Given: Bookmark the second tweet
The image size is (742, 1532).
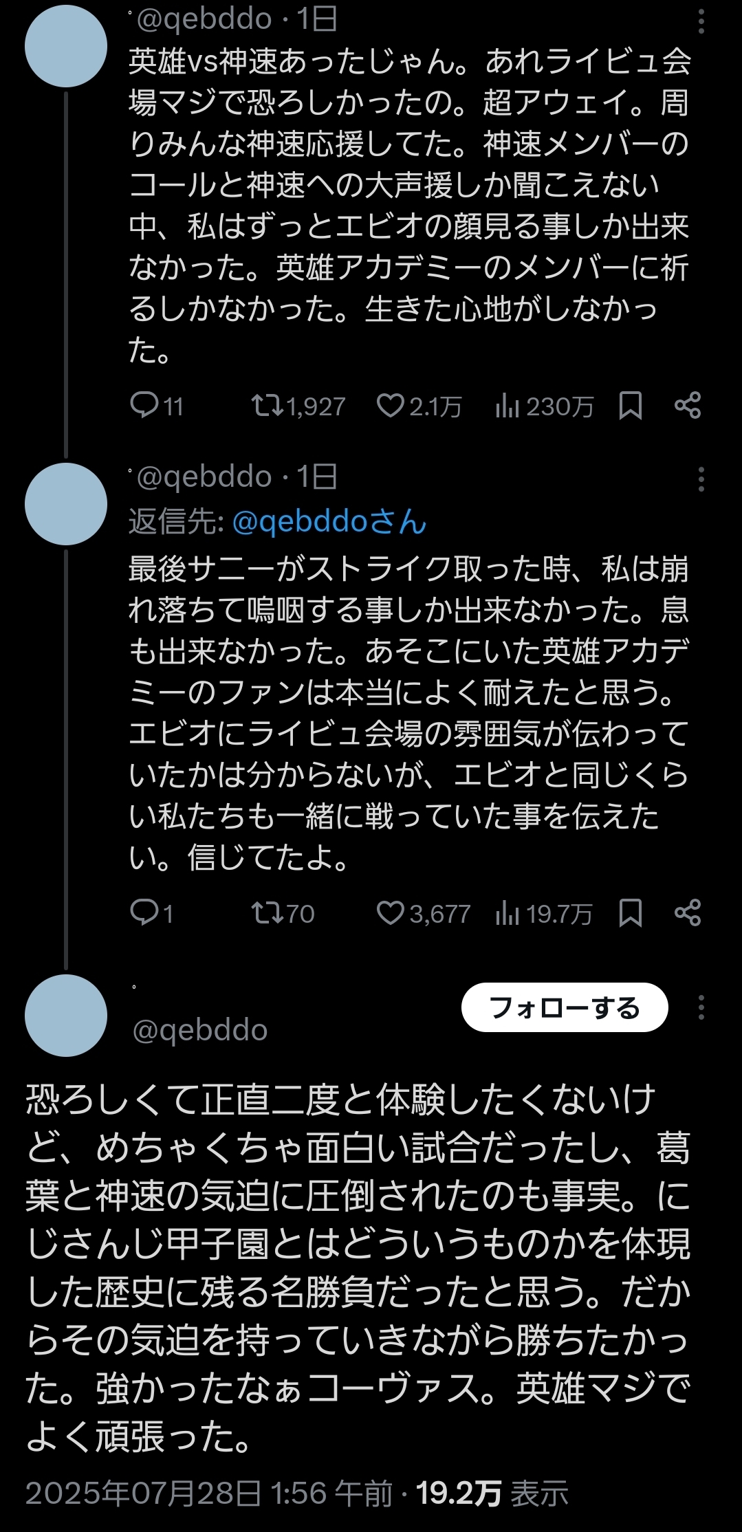Looking at the screenshot, I should tap(630, 912).
